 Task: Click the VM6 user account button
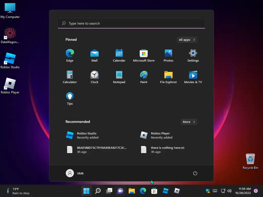(x=75, y=173)
